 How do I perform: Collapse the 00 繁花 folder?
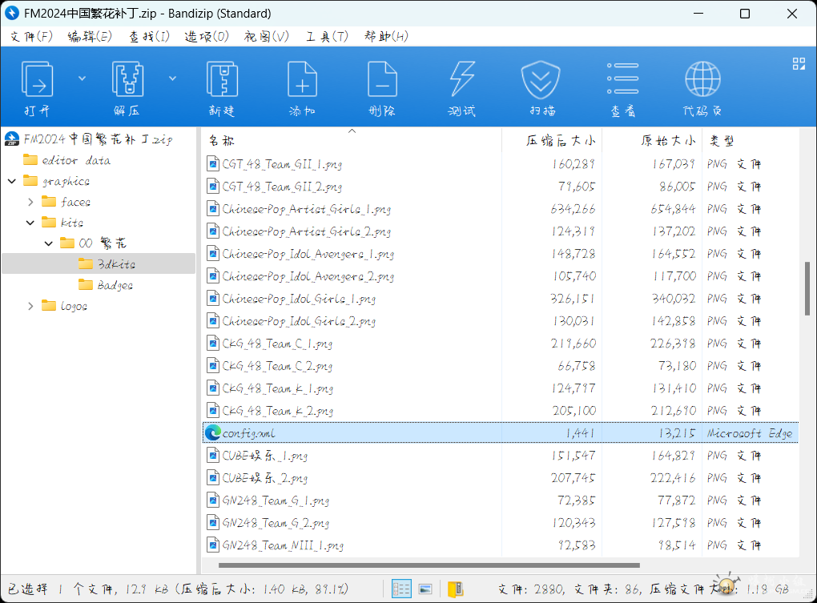point(48,243)
